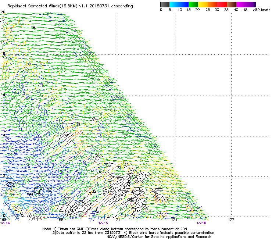Click the NOAA/NESDIS credit line

[159, 237]
